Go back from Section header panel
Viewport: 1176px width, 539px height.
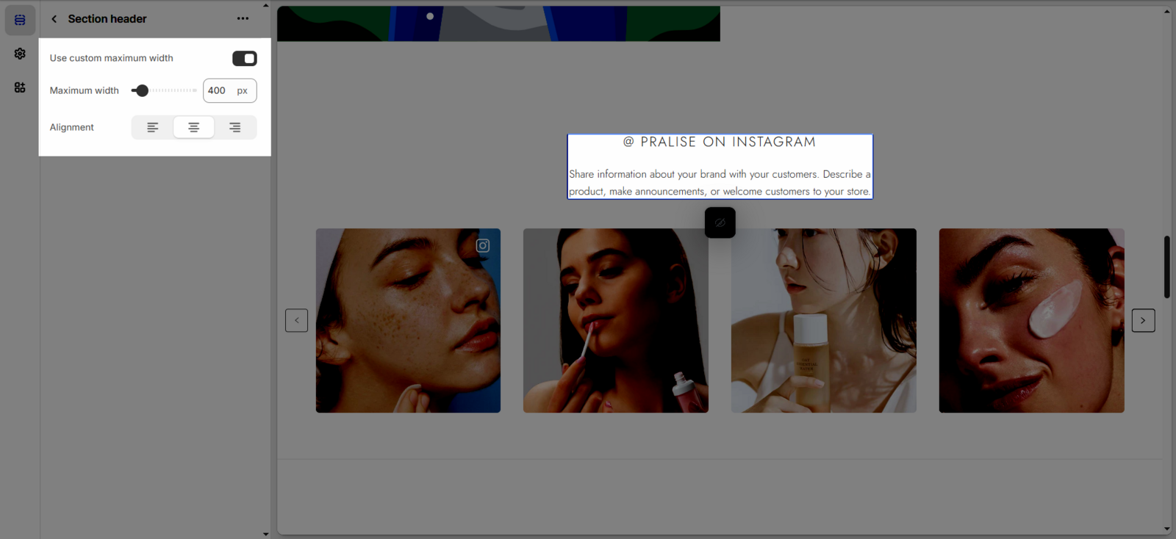(x=54, y=19)
